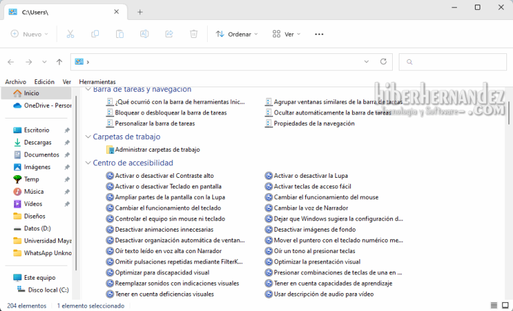Click the Delete trash icon

(194, 34)
